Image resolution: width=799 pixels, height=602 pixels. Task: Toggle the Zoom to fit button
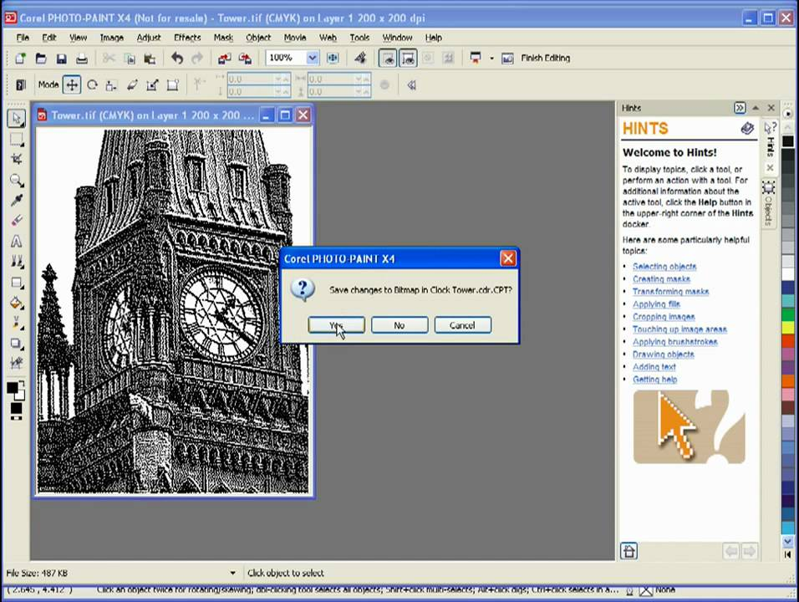coord(333,59)
